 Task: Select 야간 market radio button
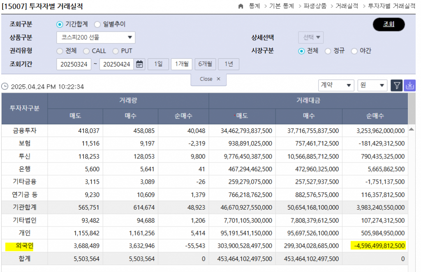pyautogui.click(x=354, y=51)
